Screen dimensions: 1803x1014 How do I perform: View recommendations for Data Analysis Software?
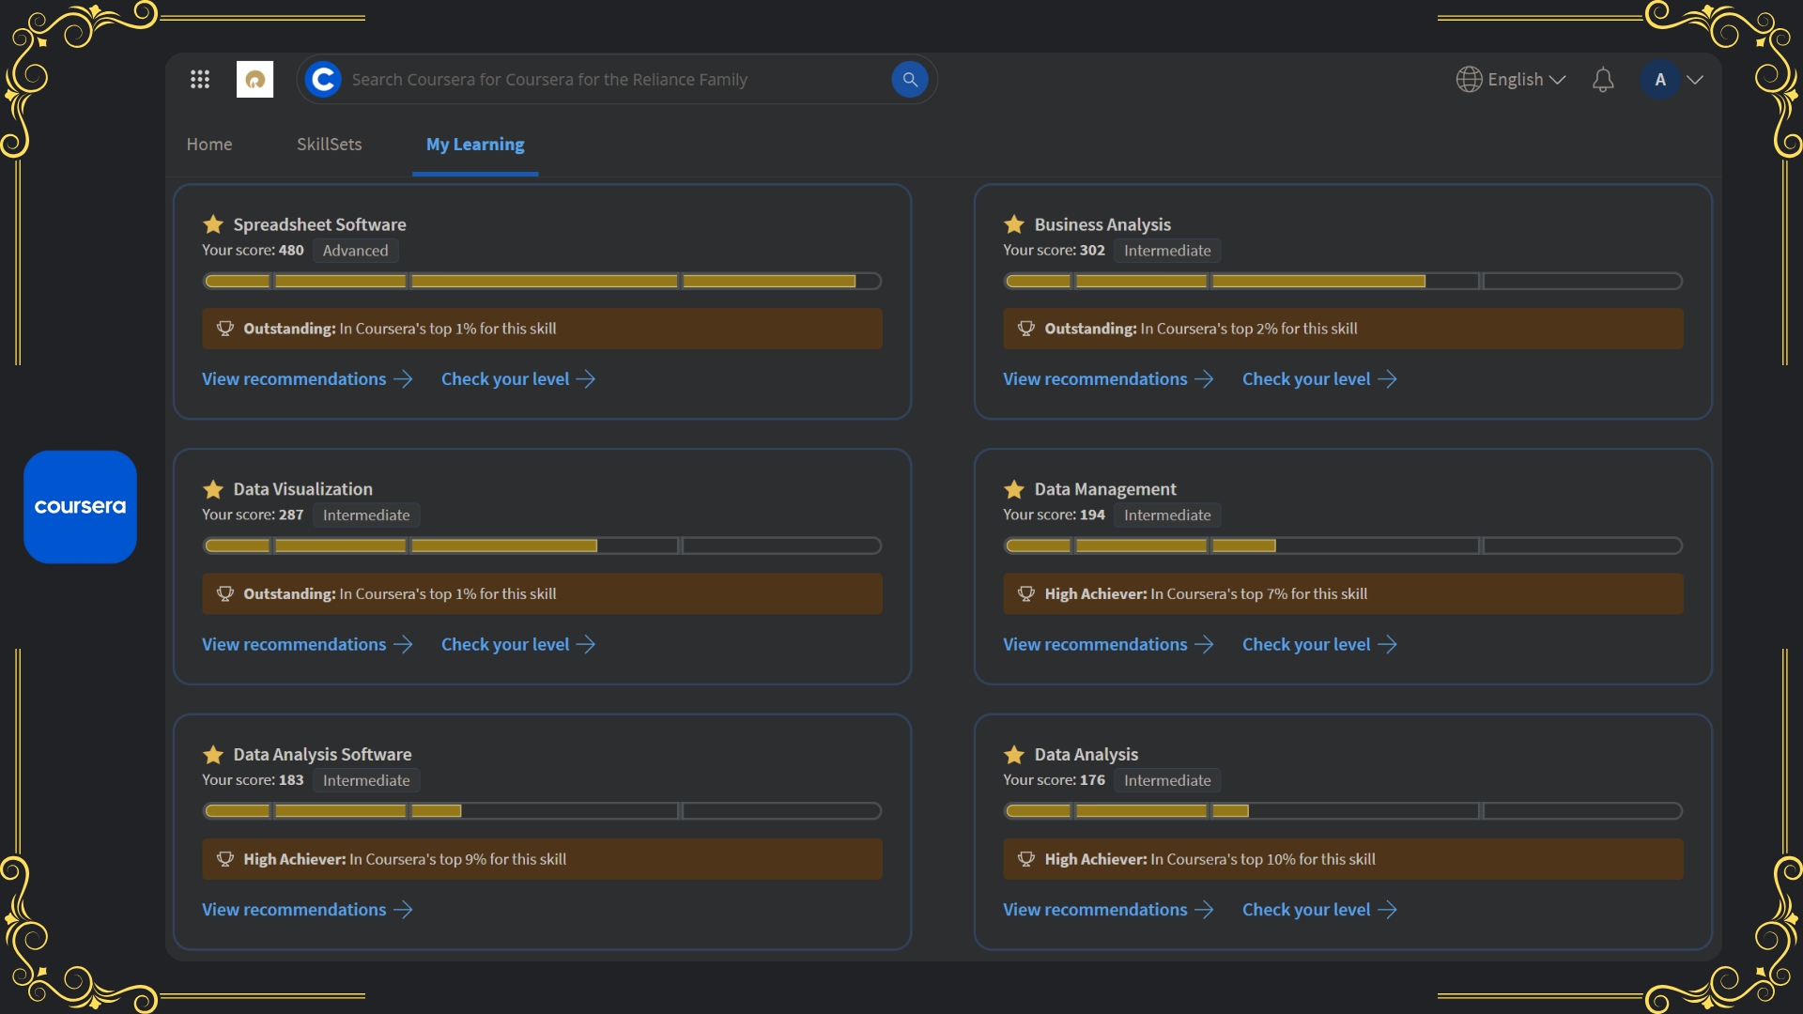pos(307,910)
